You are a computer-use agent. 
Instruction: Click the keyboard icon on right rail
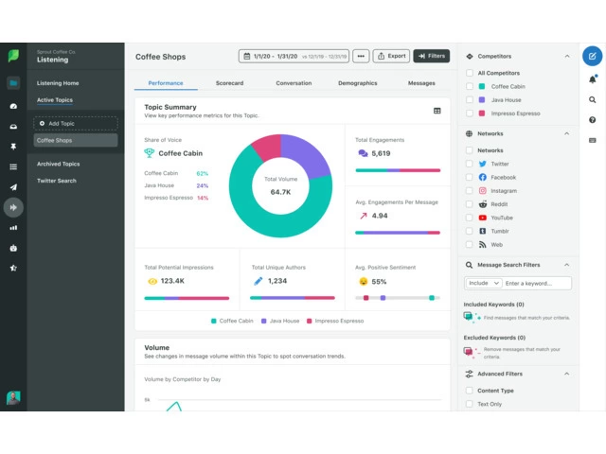pos(592,140)
